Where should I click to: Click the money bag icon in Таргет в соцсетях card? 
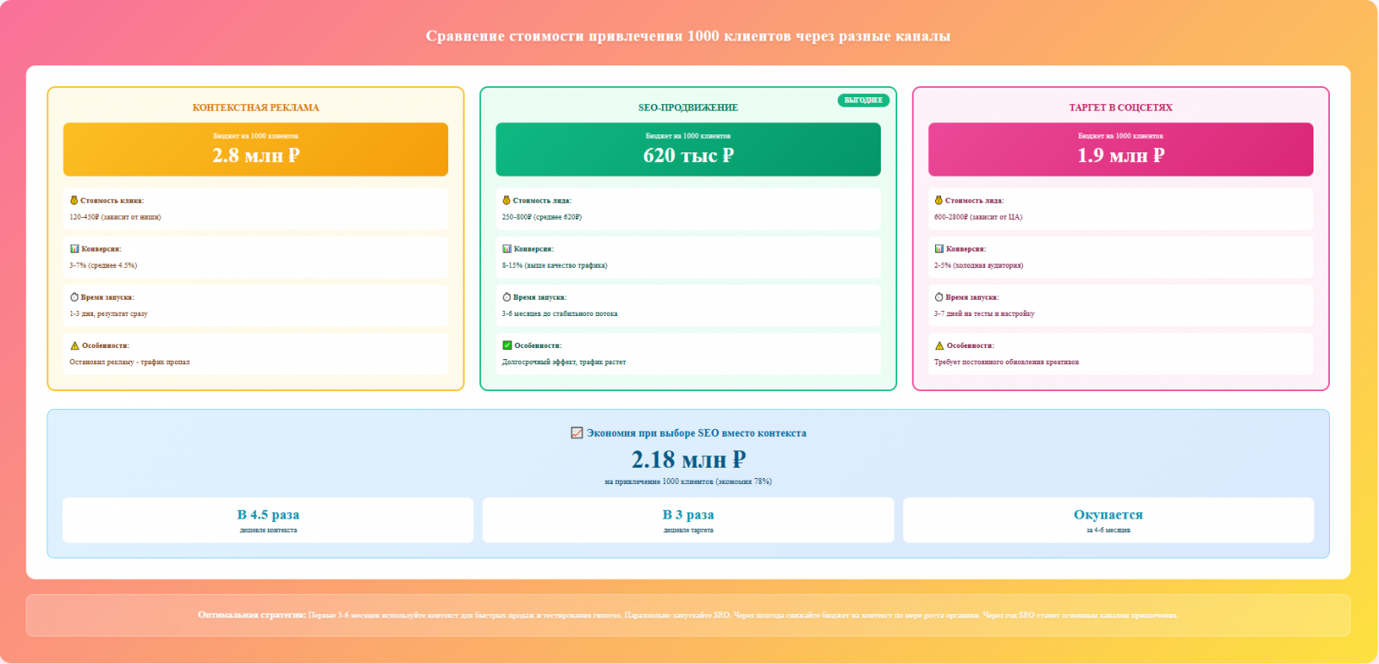point(939,201)
